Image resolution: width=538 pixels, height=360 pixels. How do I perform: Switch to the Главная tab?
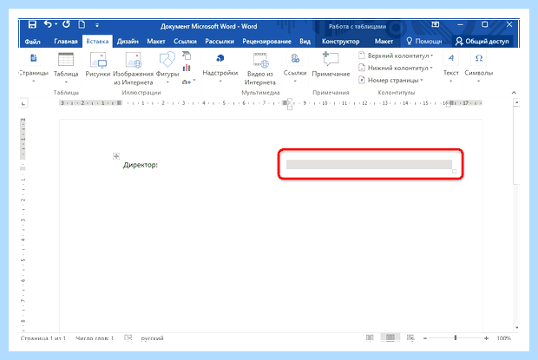[66, 42]
